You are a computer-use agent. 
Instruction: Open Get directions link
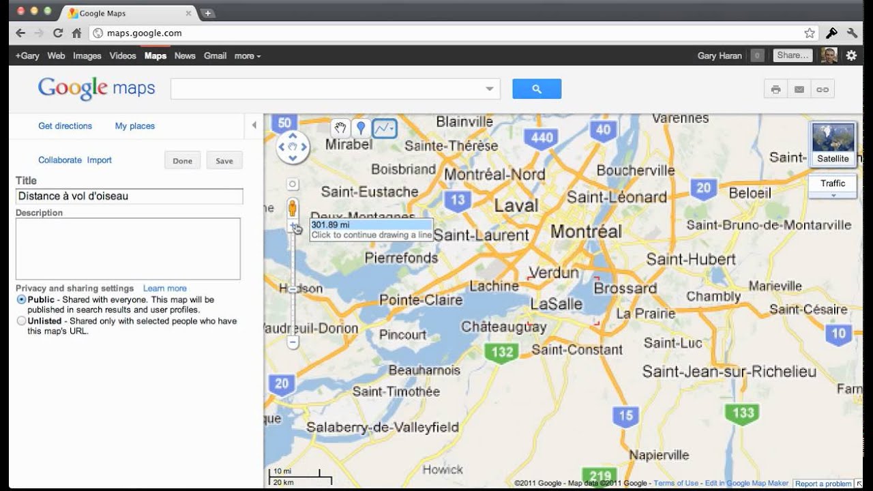(65, 125)
